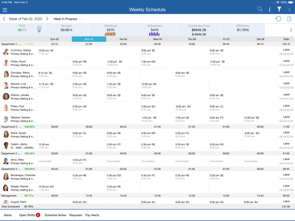Click Week of Feb 02, 2020 date label
295x221 pixels.
click(26, 19)
